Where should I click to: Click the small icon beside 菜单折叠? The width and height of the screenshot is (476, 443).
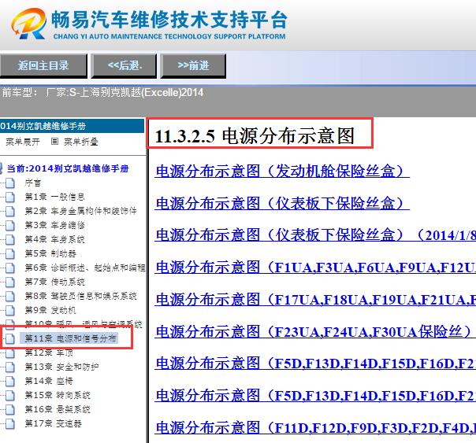pyautogui.click(x=54, y=141)
